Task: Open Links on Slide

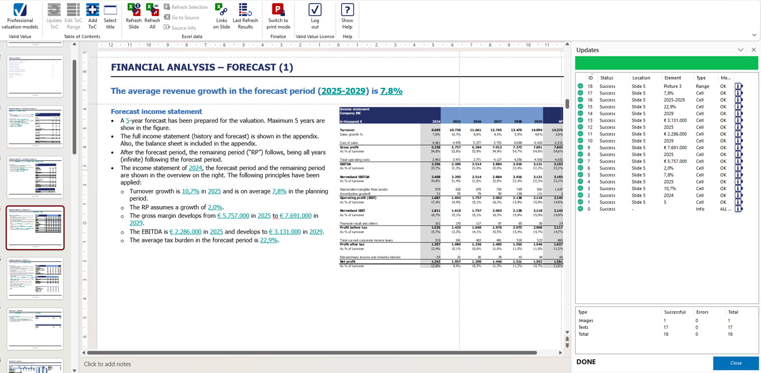Action: coord(221,17)
